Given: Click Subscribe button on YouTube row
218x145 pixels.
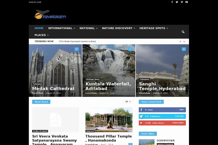Looking at the screenshot, I should click(178, 123).
